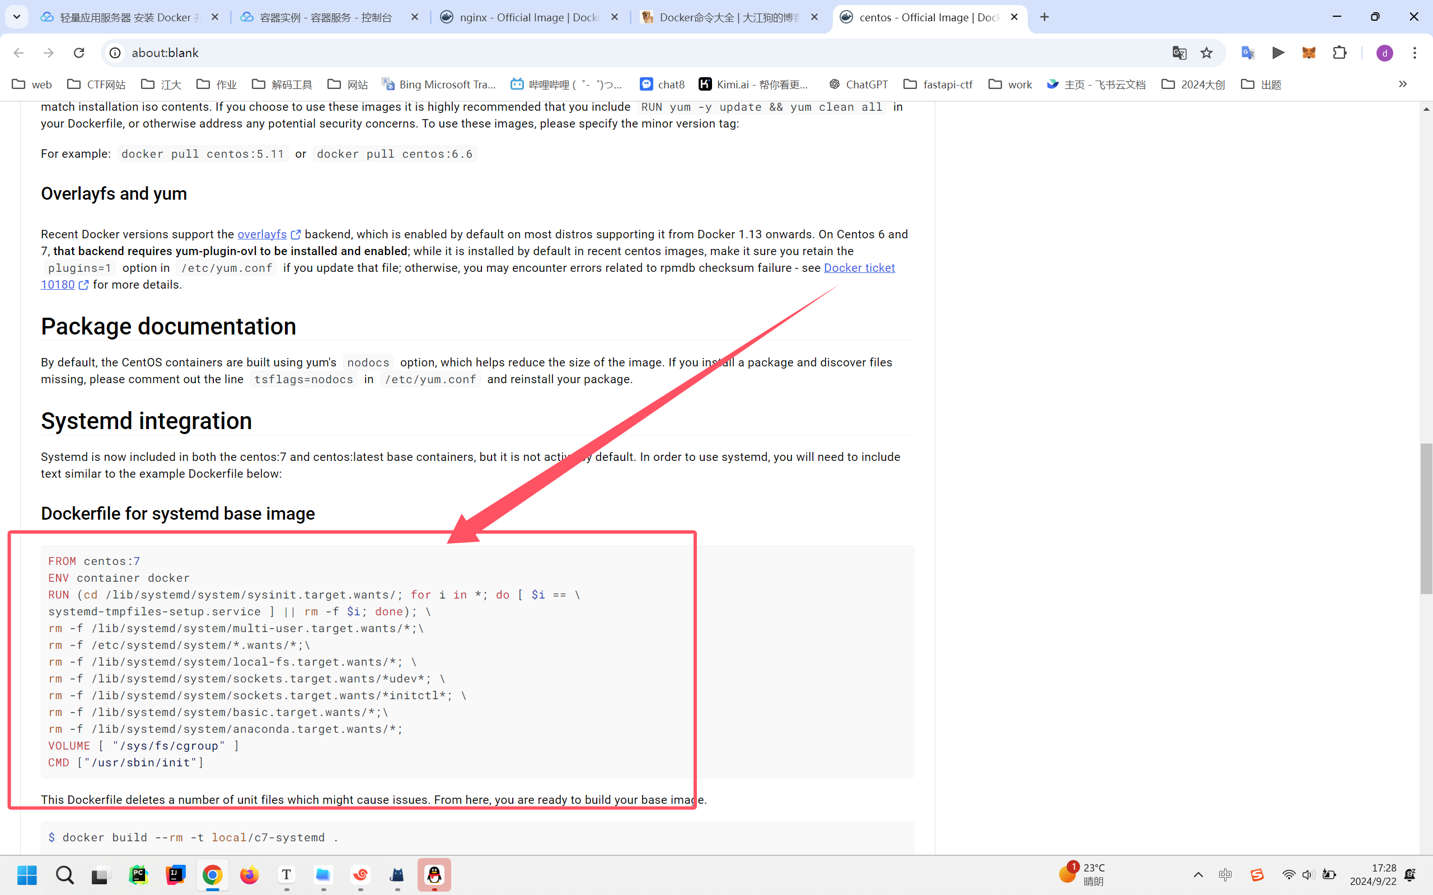Viewport: 1433px width, 895px height.
Task: Open the 江大 bookmarks folder
Action: coord(162,84)
